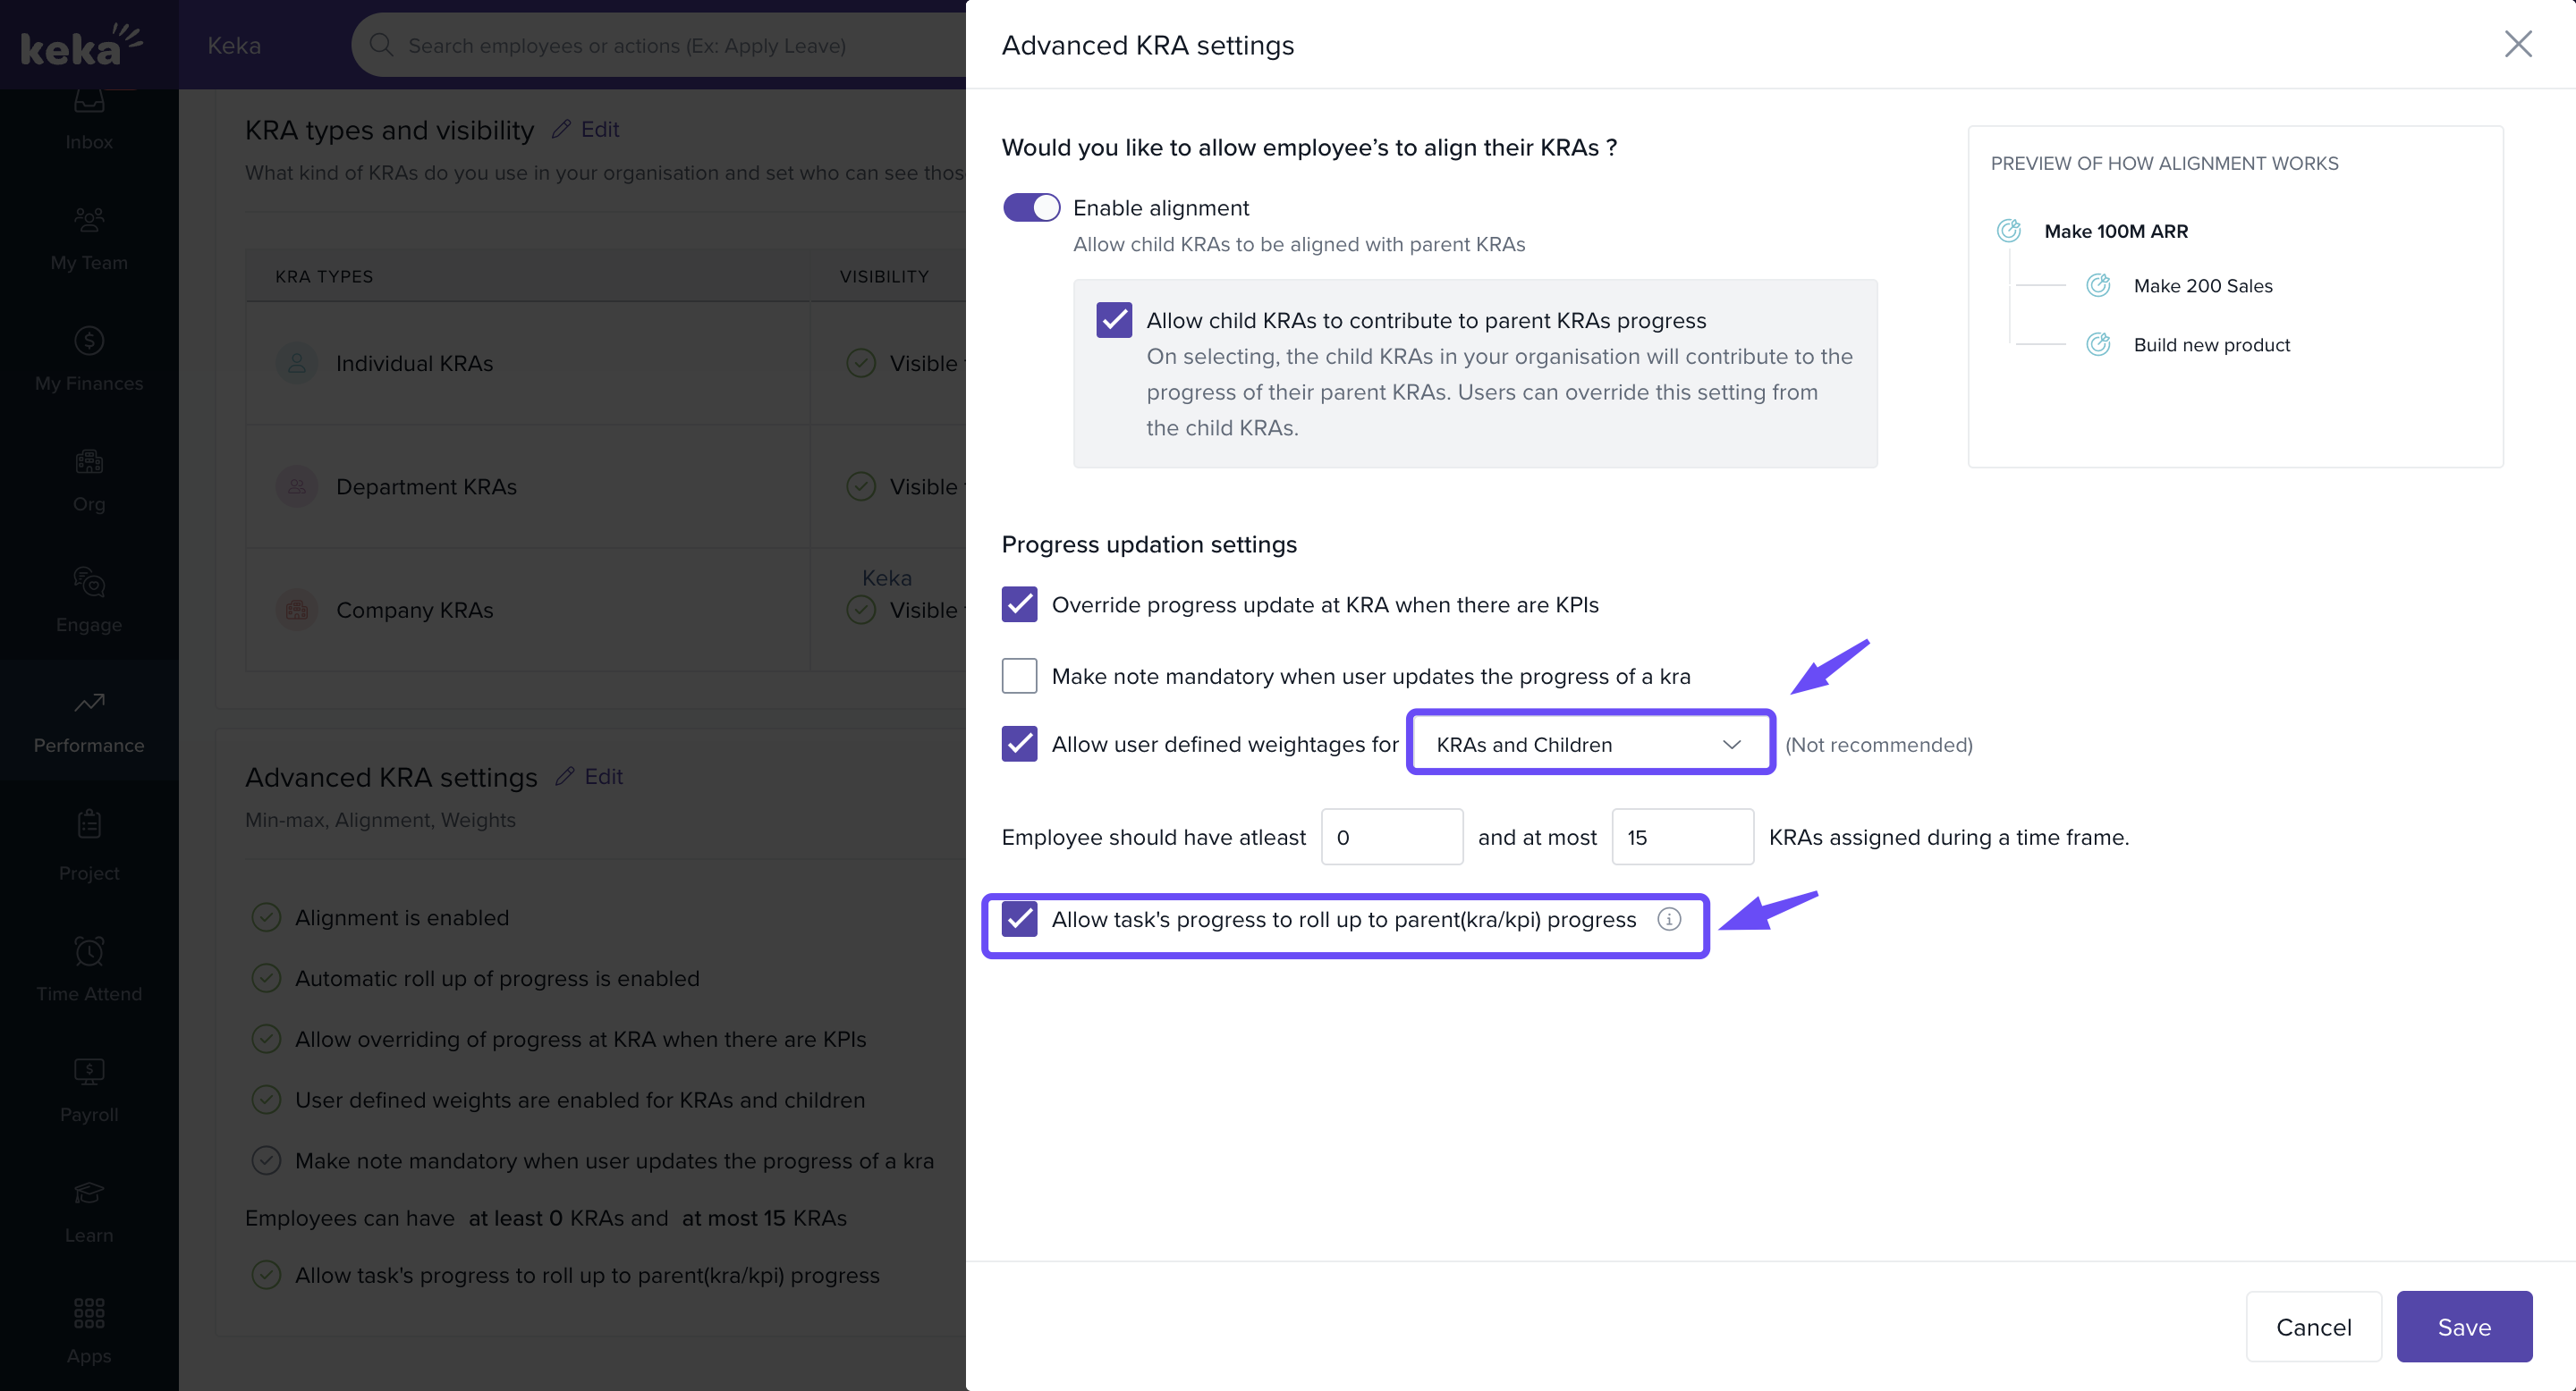The image size is (2576, 1391).
Task: Open My Finances from the sidebar
Action: pos(89,358)
